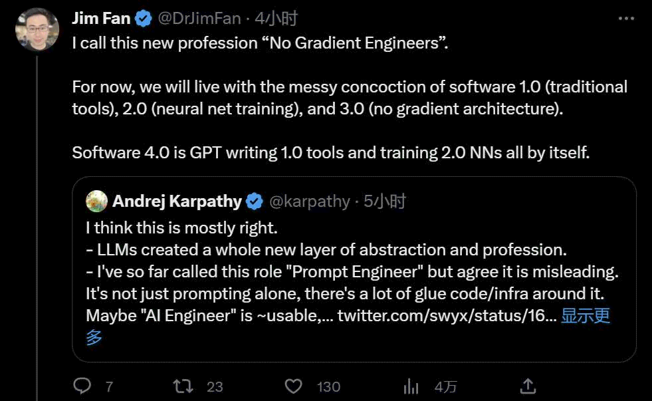Follow the twitter.com/swyx/status link

click(x=447, y=316)
